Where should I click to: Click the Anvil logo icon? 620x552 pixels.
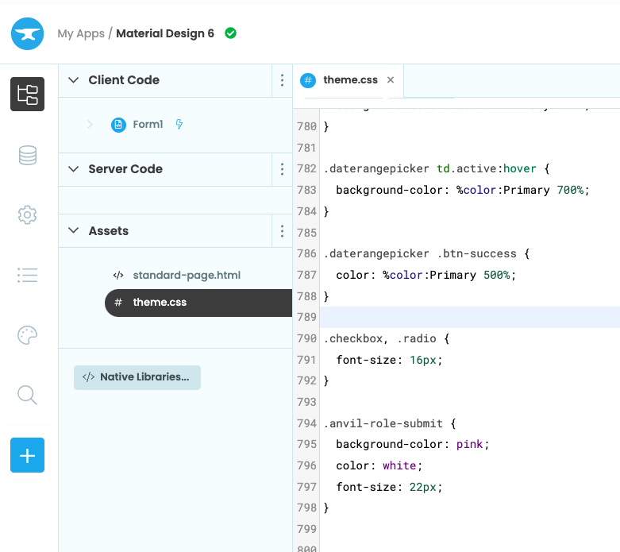pyautogui.click(x=28, y=33)
